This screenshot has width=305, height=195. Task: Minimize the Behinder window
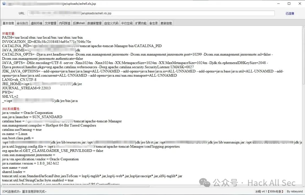[278, 3]
